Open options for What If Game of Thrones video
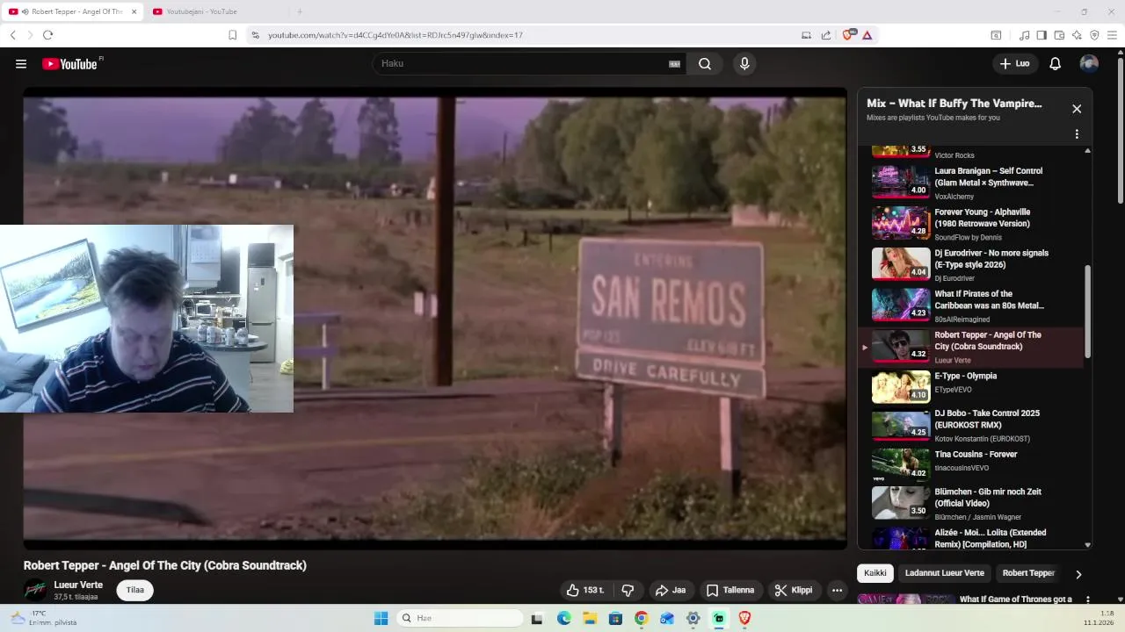The height and width of the screenshot is (632, 1125). point(1087,600)
